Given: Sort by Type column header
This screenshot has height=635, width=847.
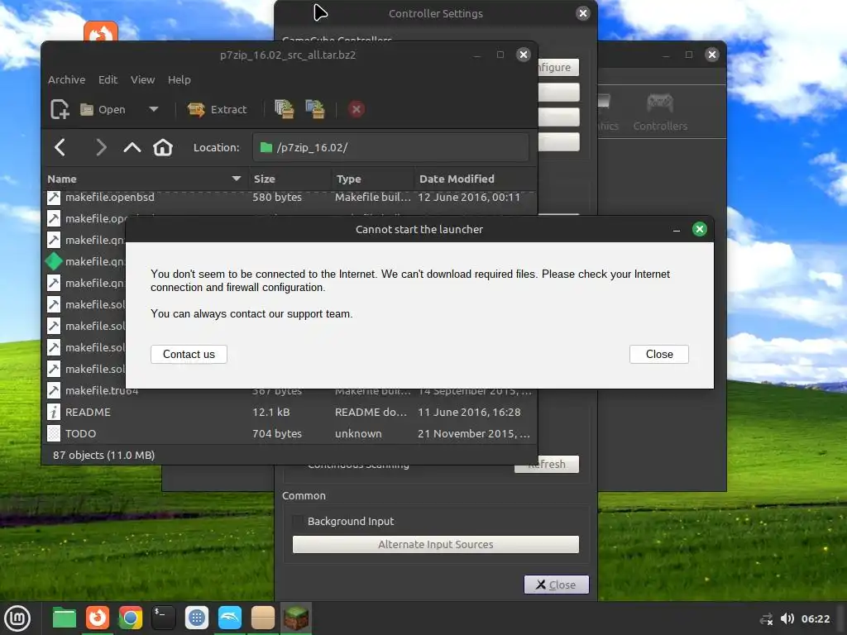Looking at the screenshot, I should click(373, 179).
